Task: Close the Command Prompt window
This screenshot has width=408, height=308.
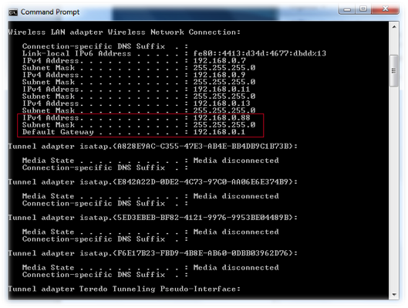Action: click(385, 9)
